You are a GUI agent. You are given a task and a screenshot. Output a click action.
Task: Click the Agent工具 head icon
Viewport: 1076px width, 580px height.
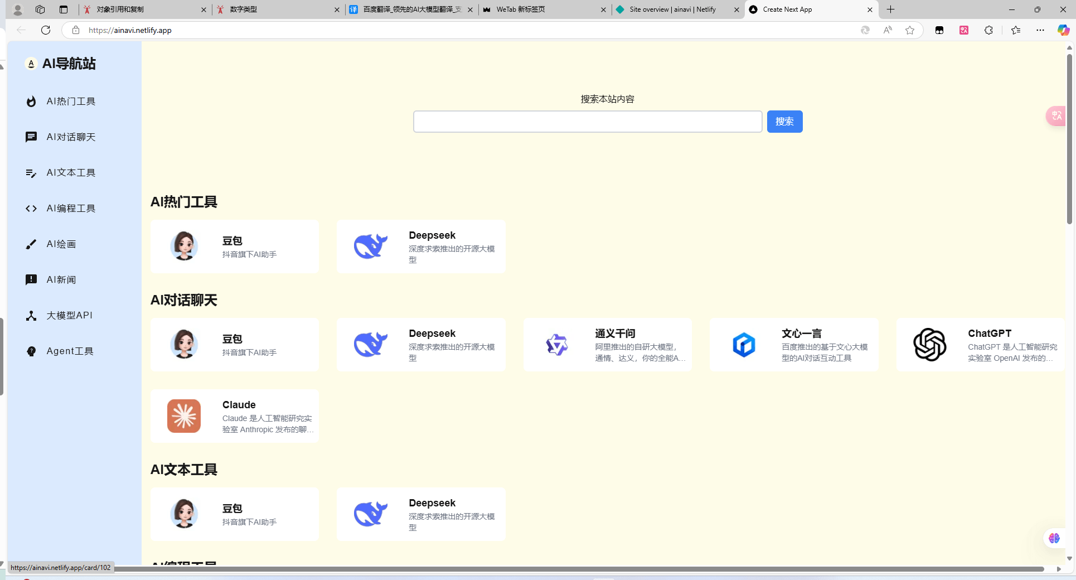click(31, 351)
